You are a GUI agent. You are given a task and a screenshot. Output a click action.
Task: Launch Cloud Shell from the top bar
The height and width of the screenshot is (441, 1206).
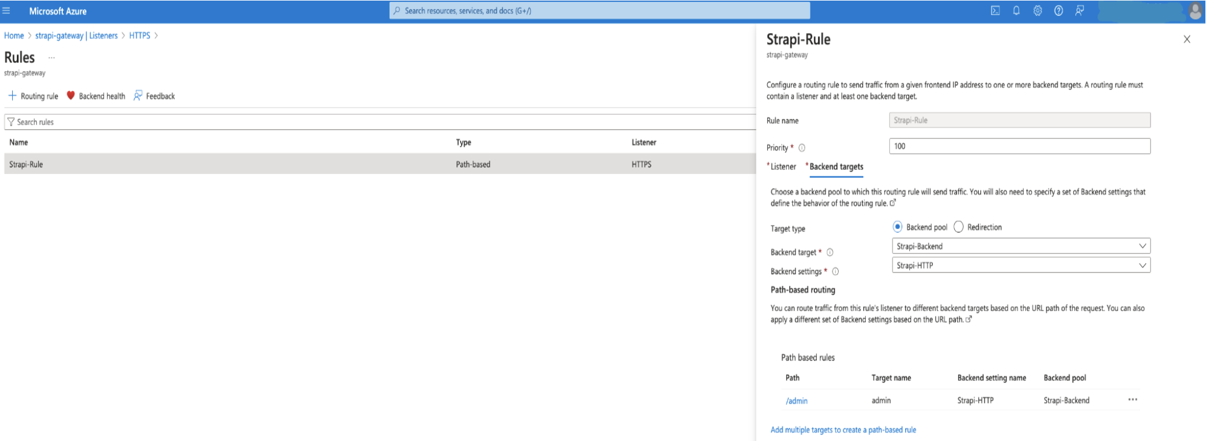(x=995, y=11)
